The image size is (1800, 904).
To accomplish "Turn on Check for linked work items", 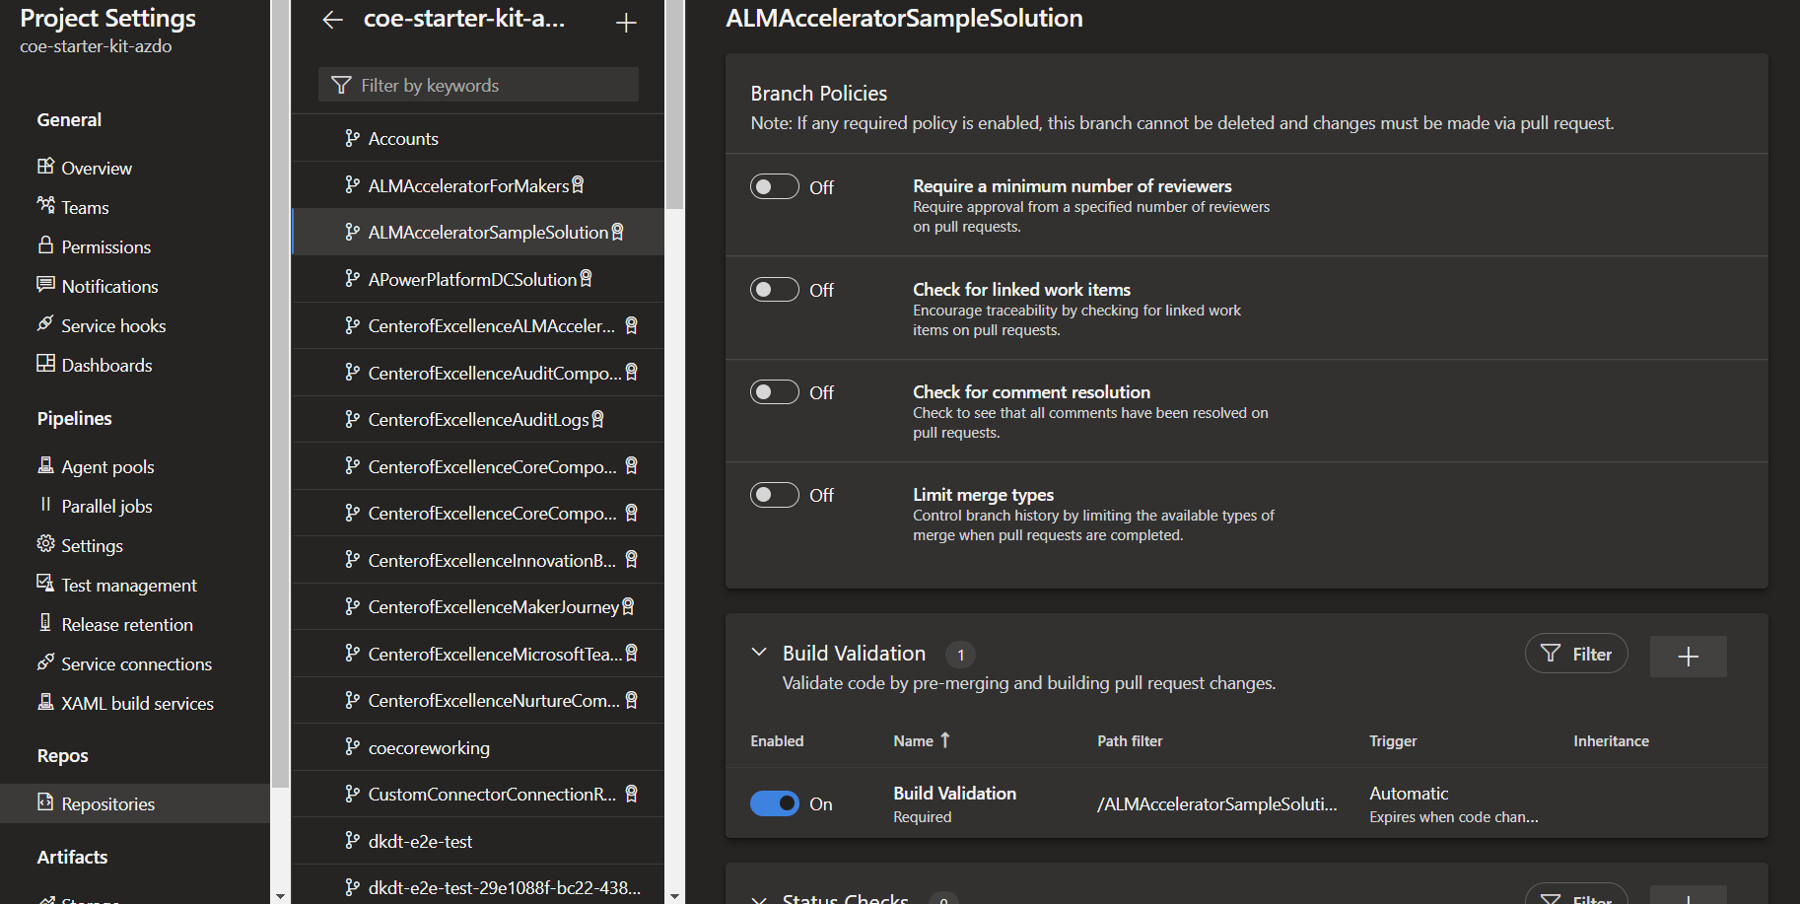I will click(x=775, y=289).
